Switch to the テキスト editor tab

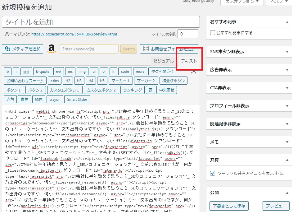tap(189, 61)
